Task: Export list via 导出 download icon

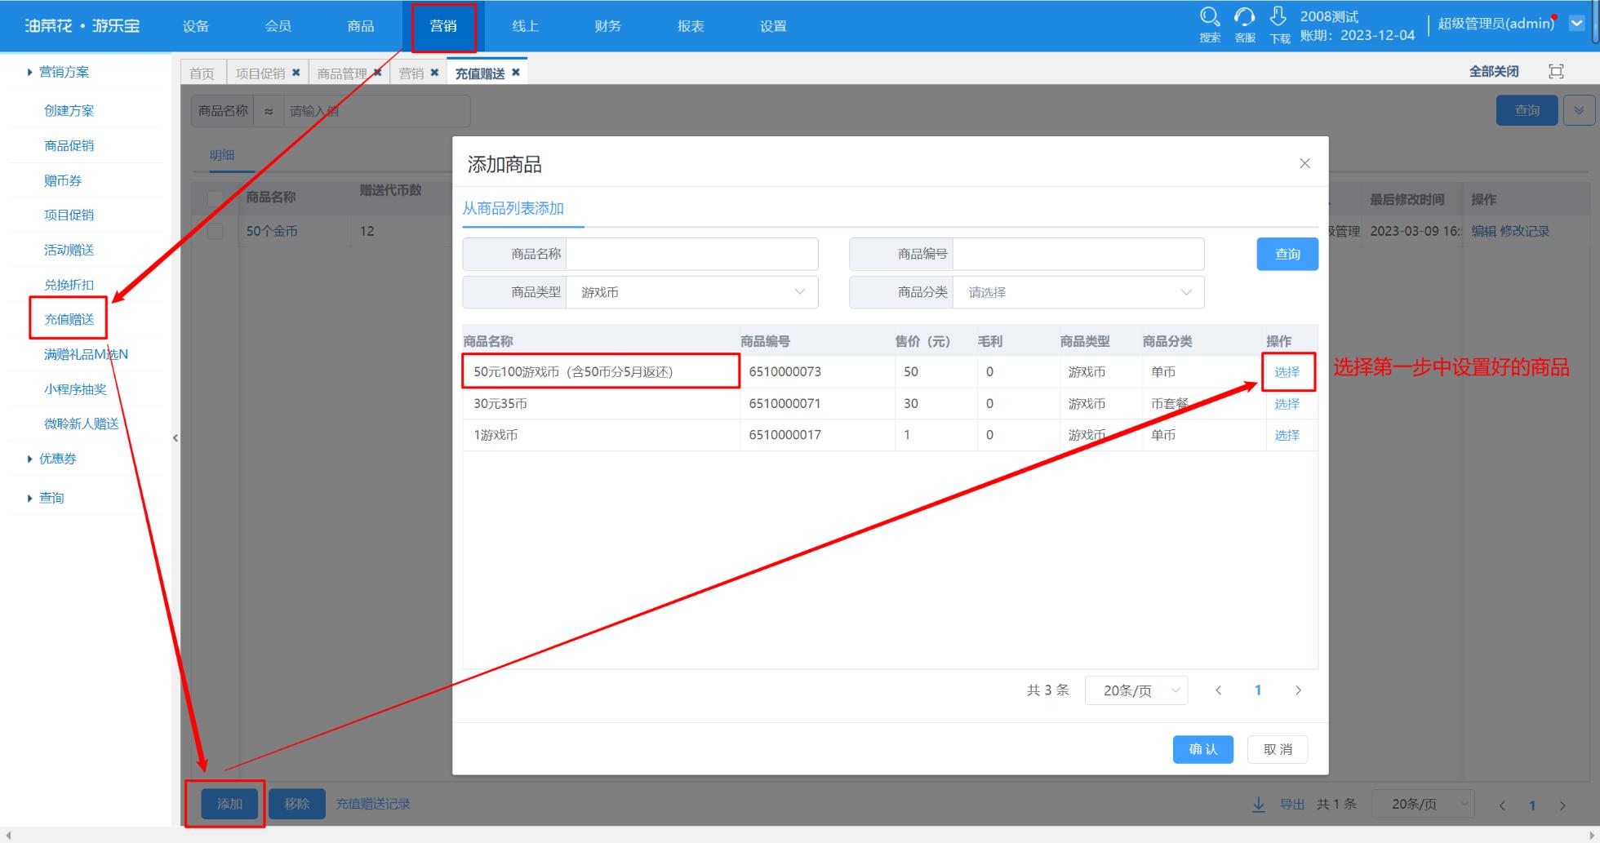Action: (x=1259, y=805)
